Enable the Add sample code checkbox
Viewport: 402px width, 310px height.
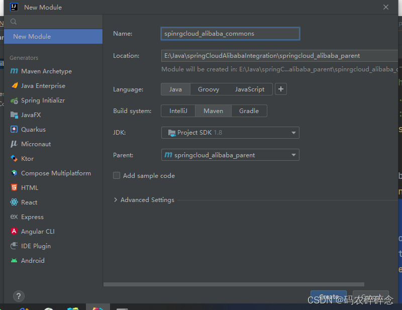[x=117, y=175]
